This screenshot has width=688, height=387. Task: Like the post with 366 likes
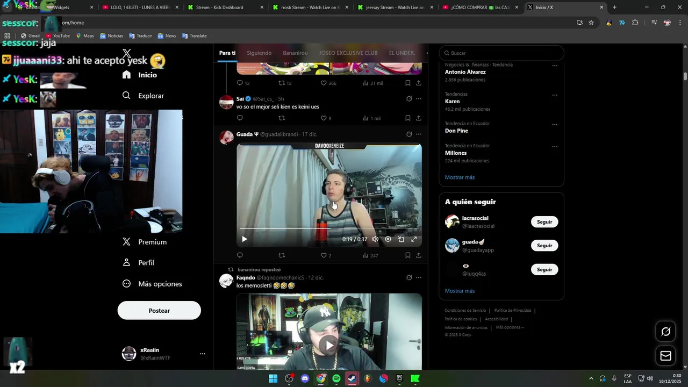tap(328, 83)
